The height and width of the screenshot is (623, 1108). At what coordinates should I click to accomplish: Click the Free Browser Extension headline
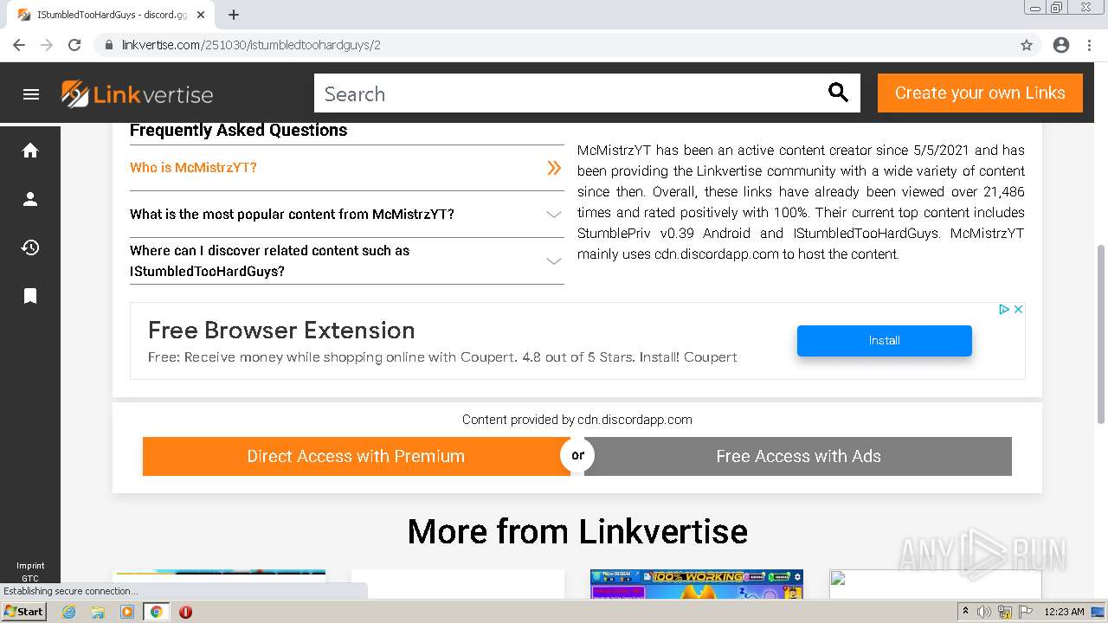(x=281, y=331)
